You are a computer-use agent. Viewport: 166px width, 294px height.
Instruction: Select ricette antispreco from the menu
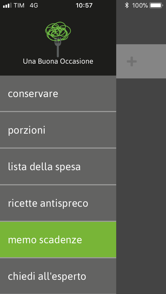(x=58, y=203)
